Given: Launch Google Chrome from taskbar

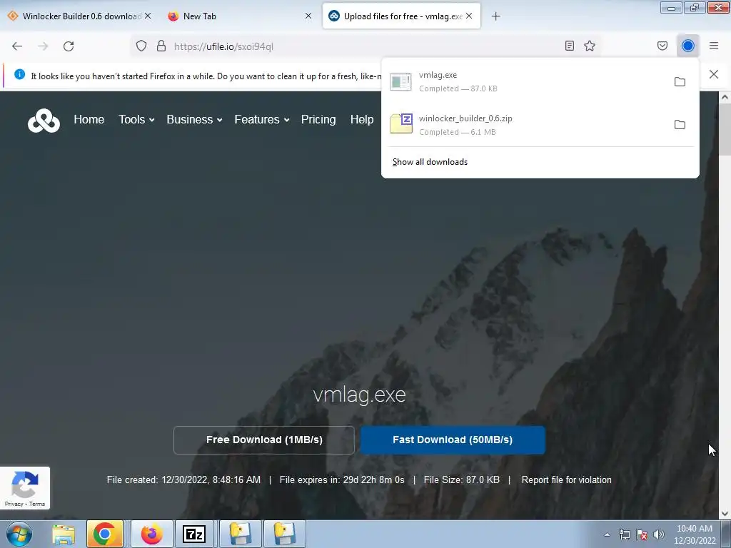Looking at the screenshot, I should pos(105,534).
